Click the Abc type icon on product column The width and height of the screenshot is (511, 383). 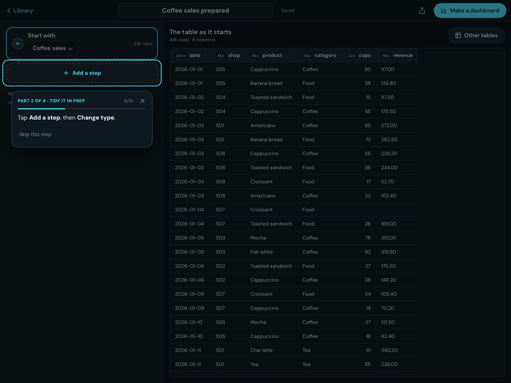click(x=255, y=55)
